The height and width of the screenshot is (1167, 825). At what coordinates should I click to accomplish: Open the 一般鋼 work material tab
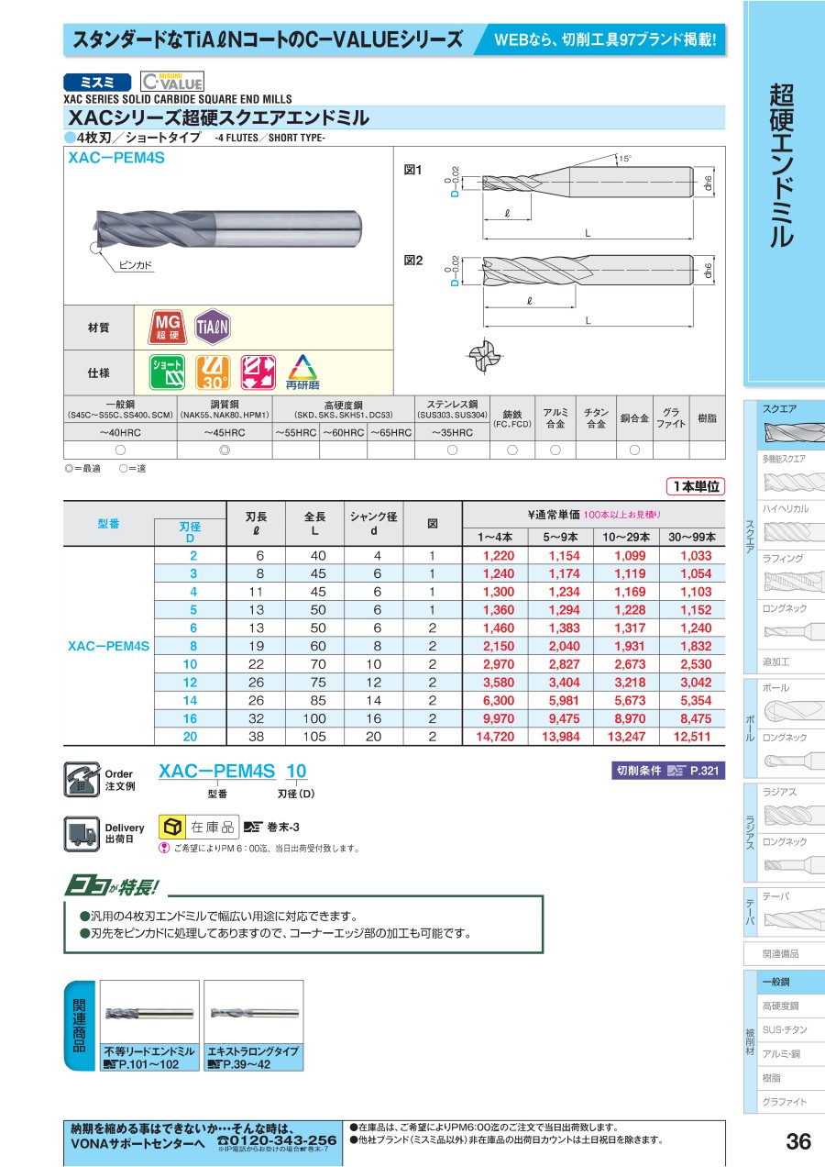coord(784,982)
